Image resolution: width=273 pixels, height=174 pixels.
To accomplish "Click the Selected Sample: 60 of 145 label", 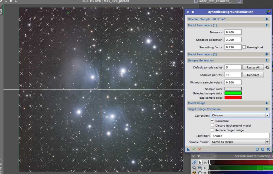I will pos(206,19).
